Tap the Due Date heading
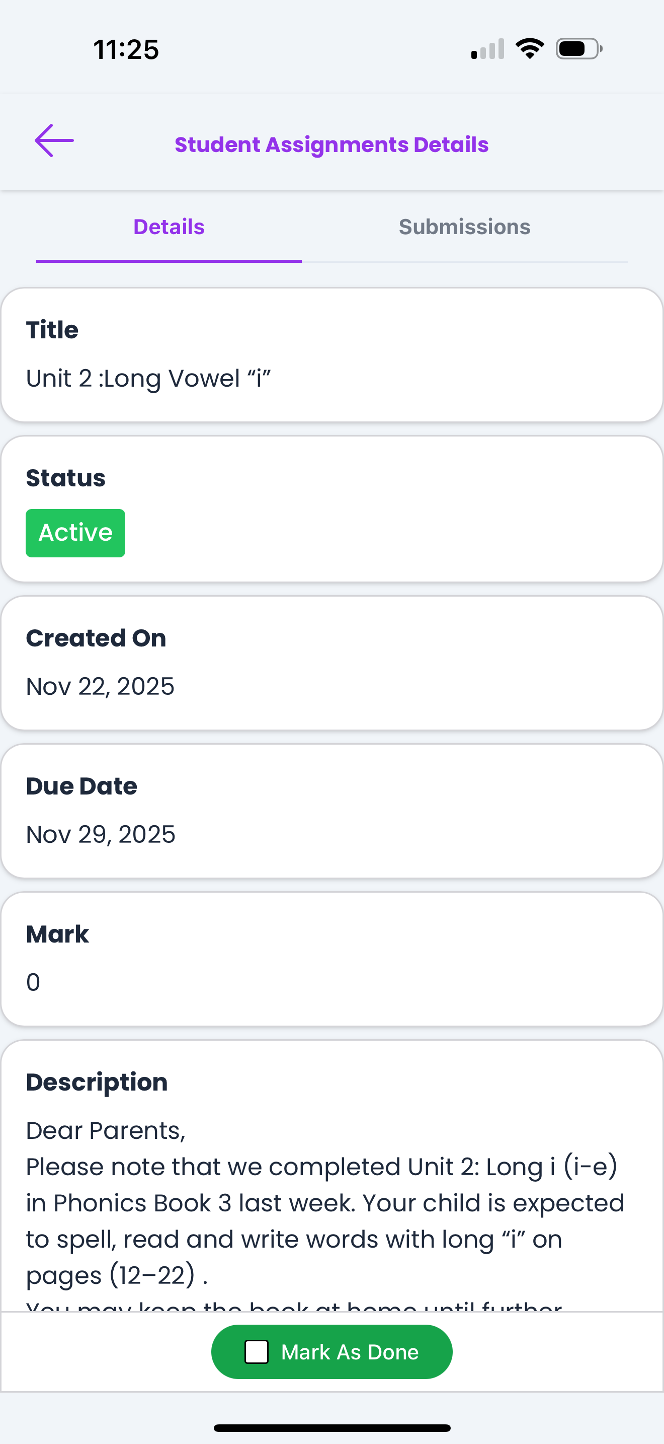The width and height of the screenshot is (664, 1444). point(81,786)
